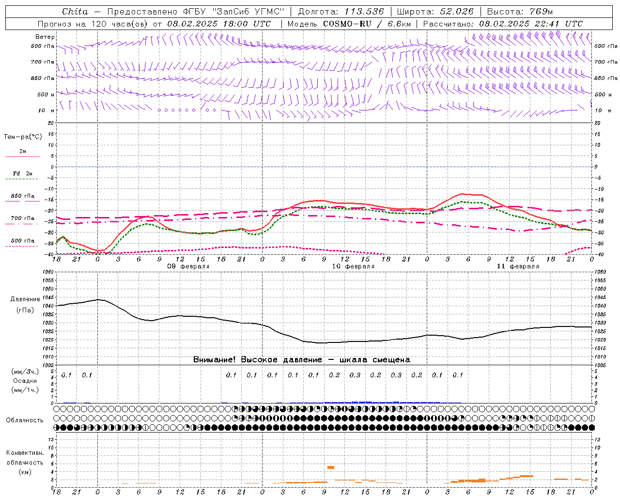Click the date label 11 февраля
This screenshot has width=620, height=496.
518,266
